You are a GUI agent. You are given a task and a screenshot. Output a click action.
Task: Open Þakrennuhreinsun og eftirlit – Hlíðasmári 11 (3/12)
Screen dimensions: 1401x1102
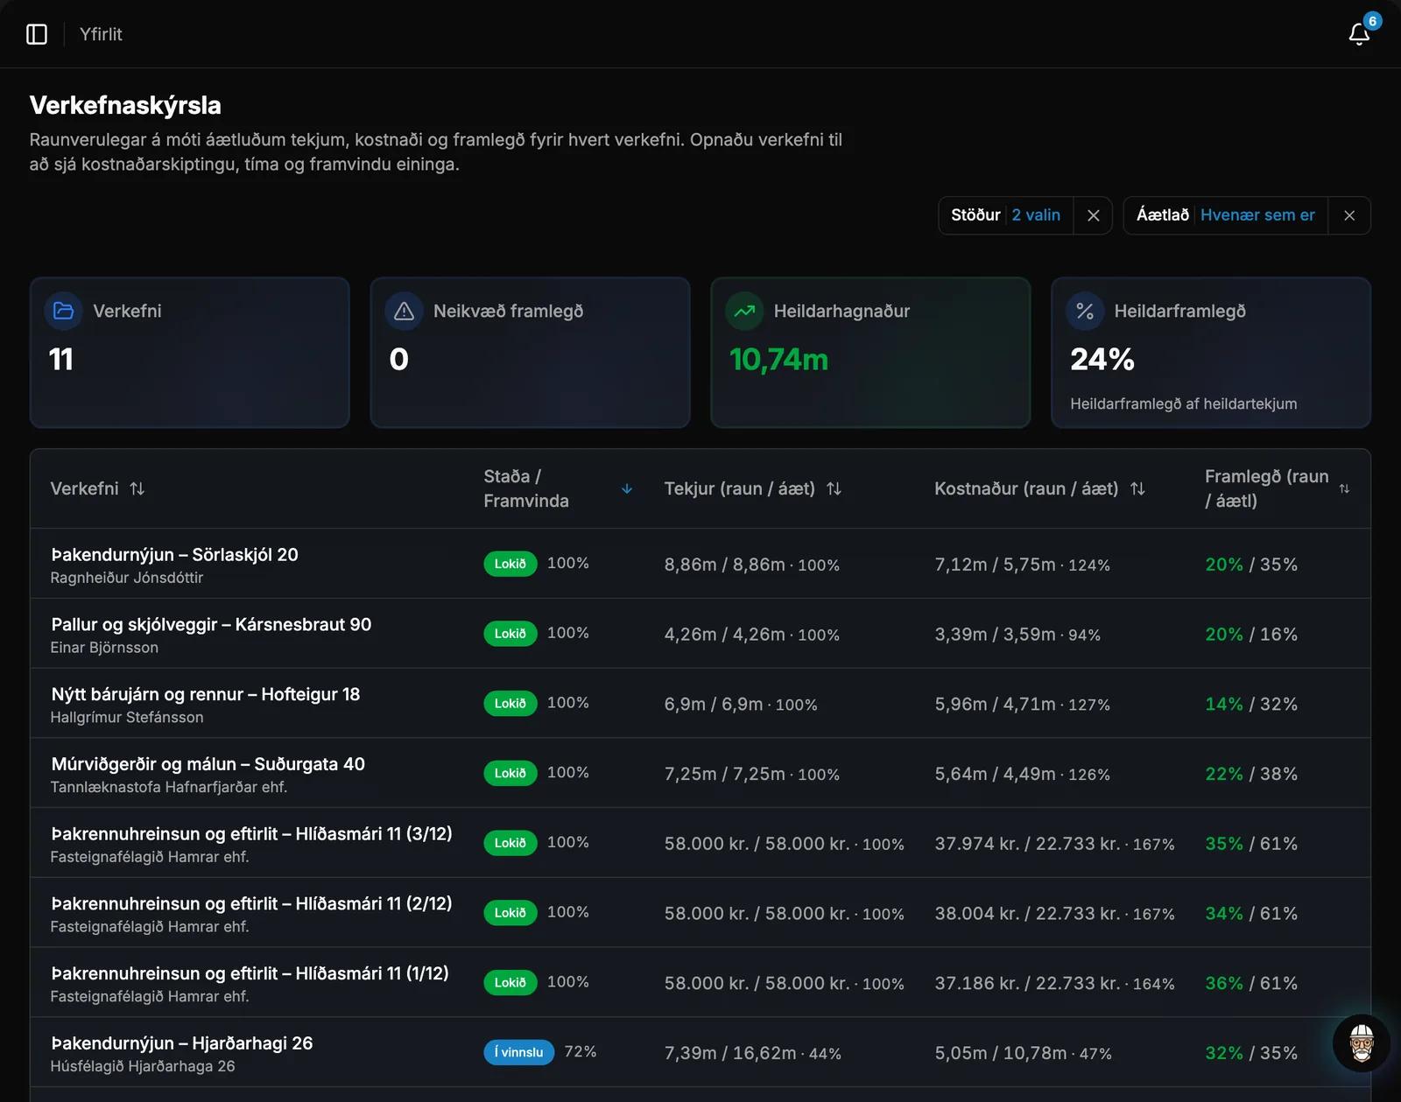tap(251, 833)
